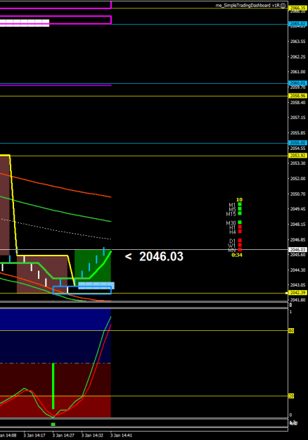Click the M1 green trend square

pos(240,205)
